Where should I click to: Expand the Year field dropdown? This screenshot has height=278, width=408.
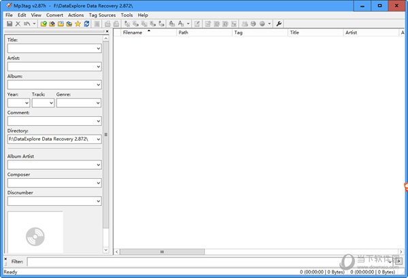pyautogui.click(x=27, y=103)
